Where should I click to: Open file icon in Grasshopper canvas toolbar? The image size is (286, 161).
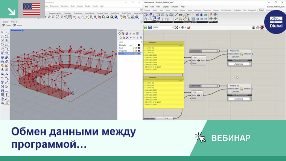pyautogui.click(x=145, y=27)
